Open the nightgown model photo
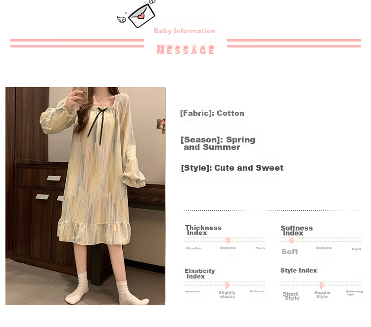The height and width of the screenshot is (327, 371). point(86,196)
